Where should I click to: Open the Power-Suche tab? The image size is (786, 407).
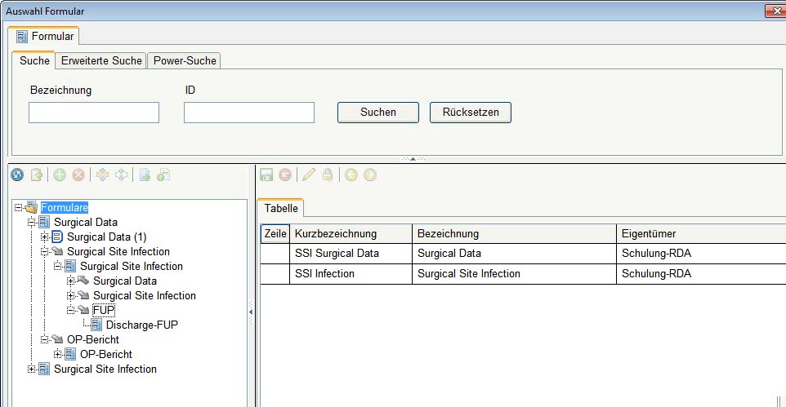pos(185,61)
